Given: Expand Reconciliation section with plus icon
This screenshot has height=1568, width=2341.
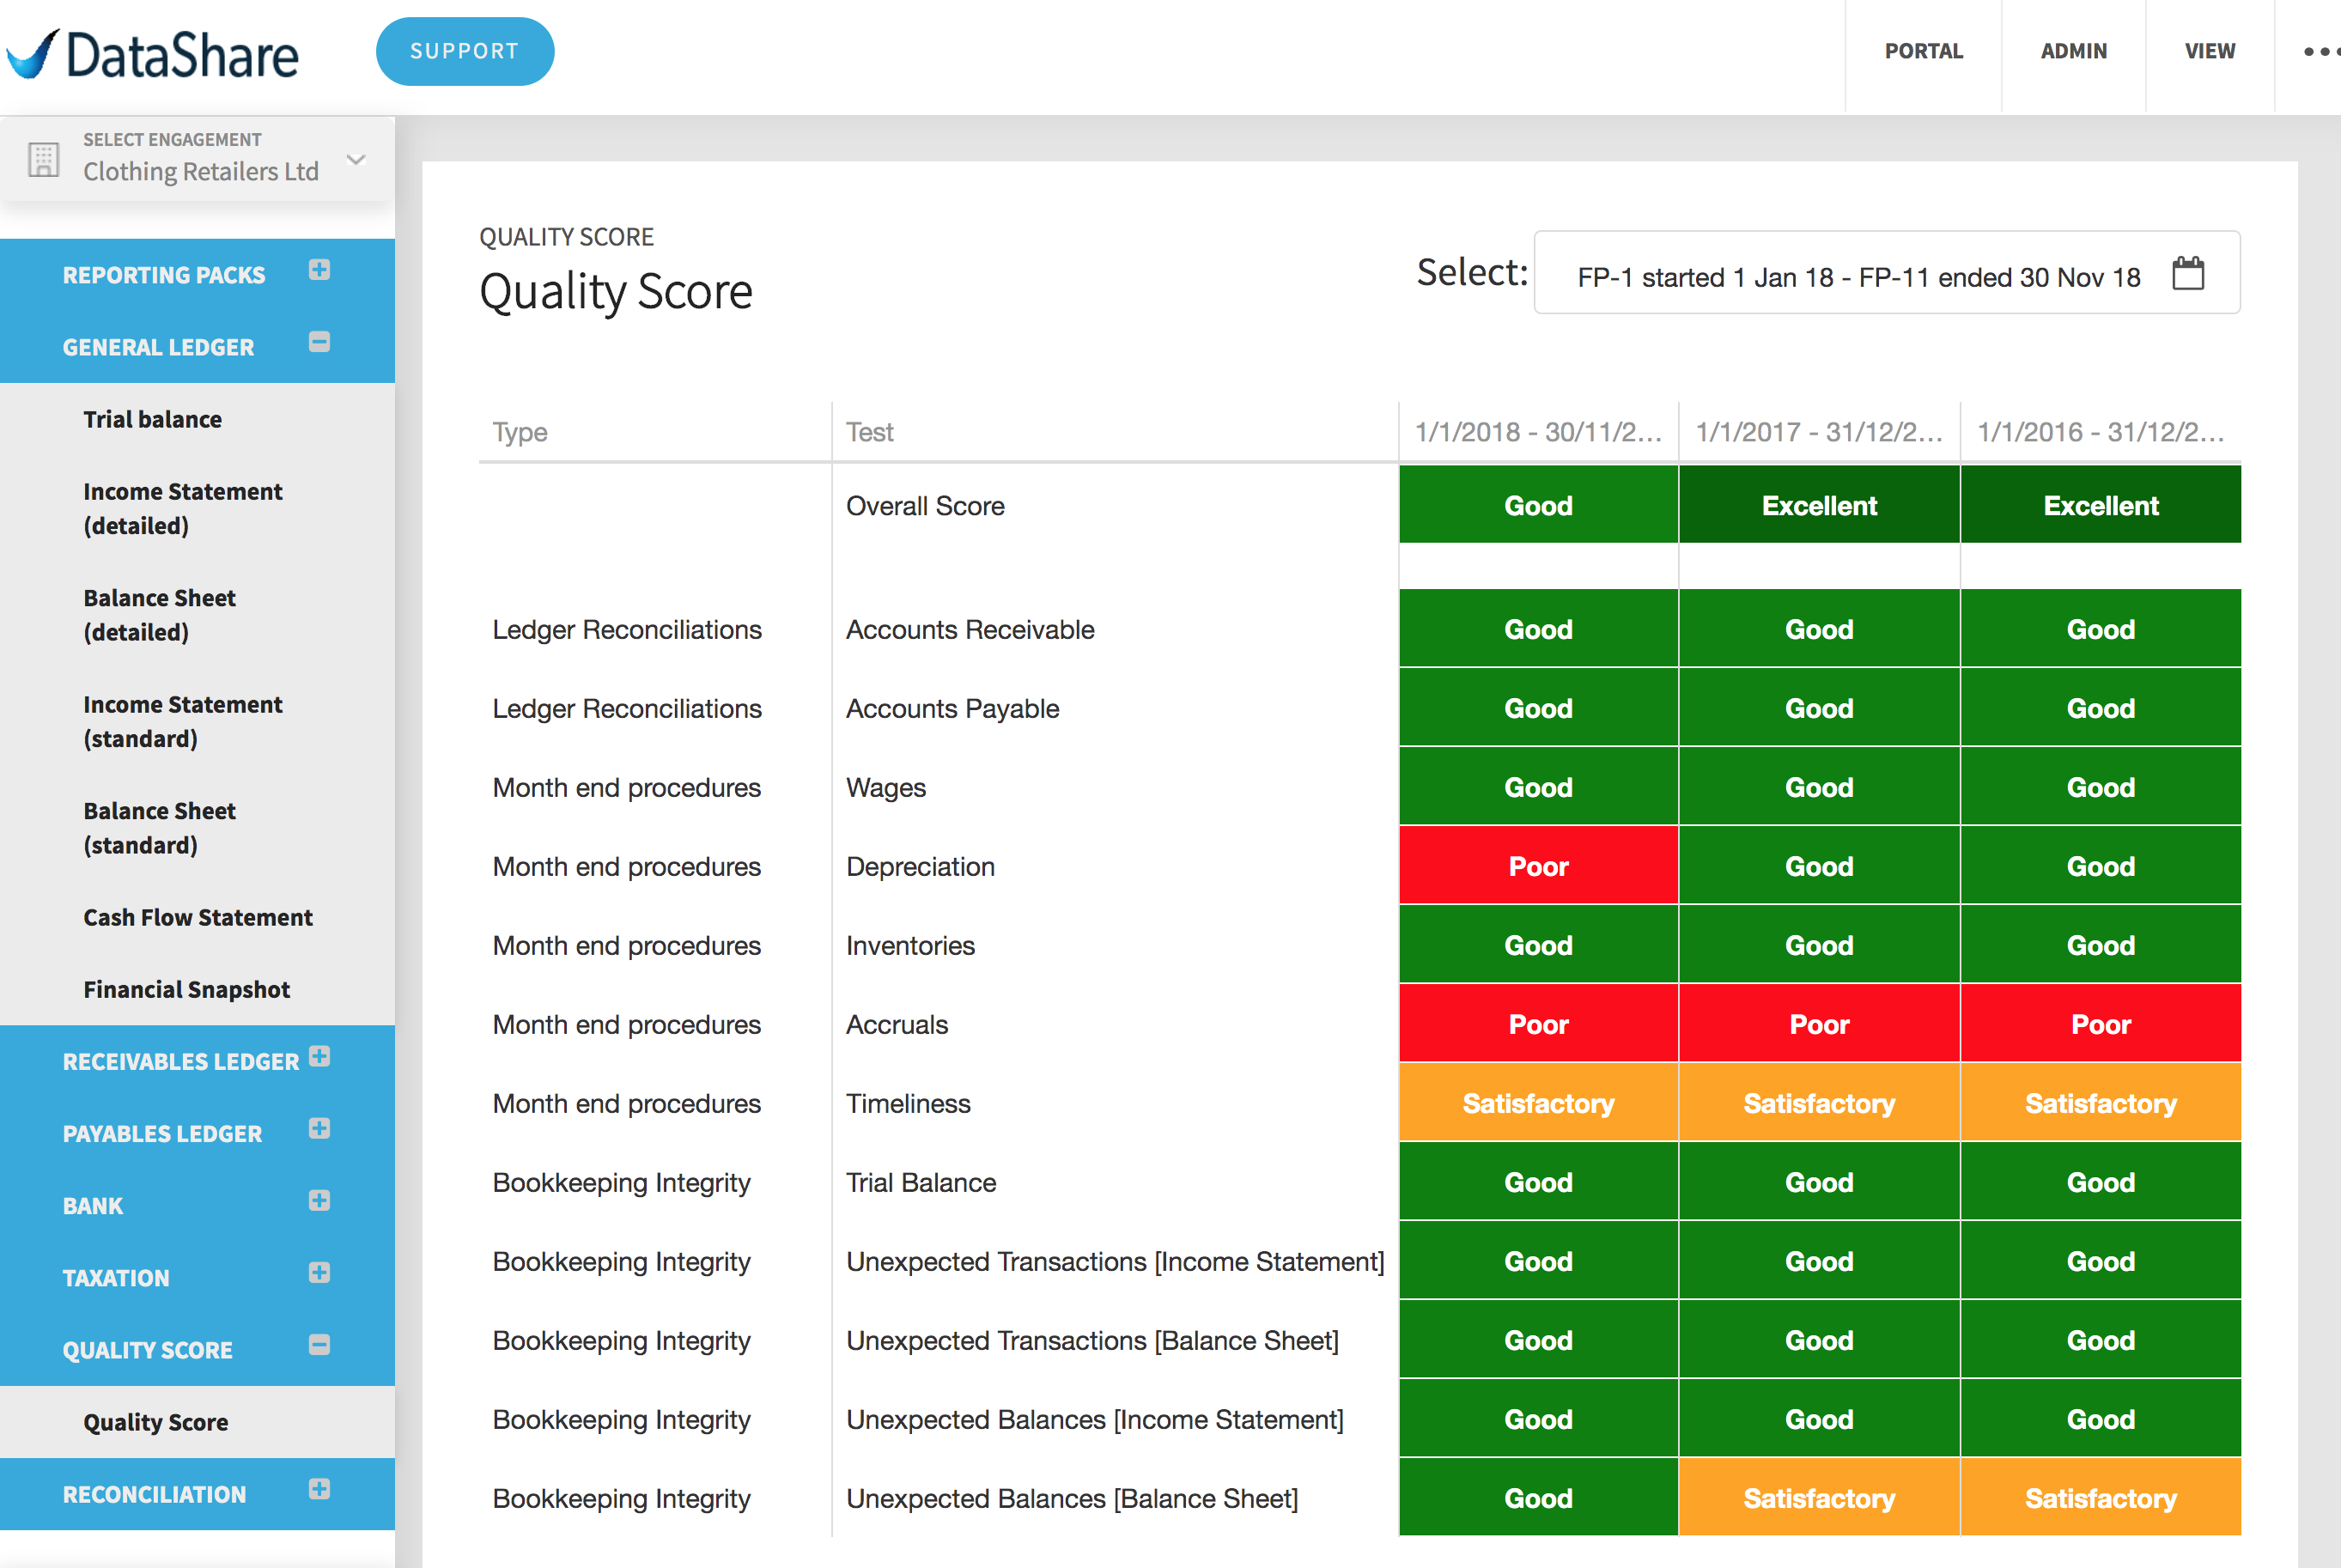Looking at the screenshot, I should (319, 1489).
